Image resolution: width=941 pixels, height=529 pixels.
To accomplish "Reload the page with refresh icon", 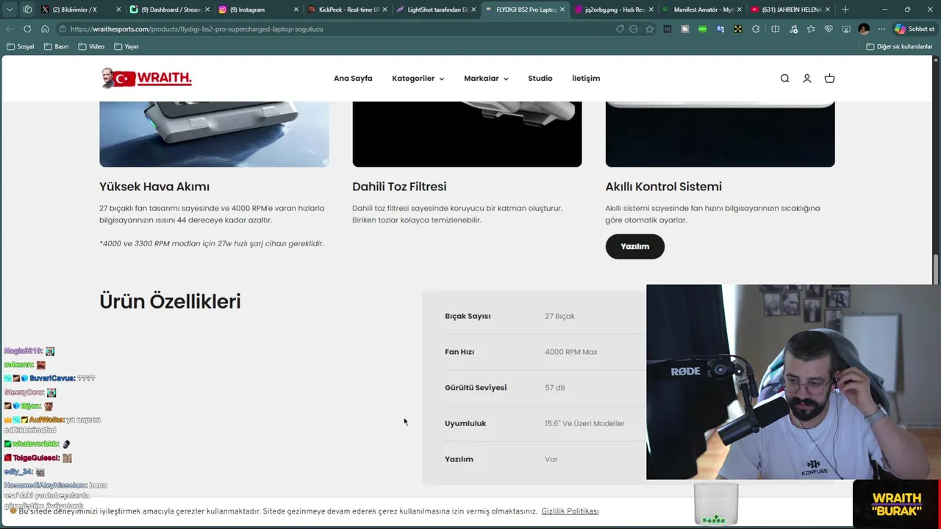I will coord(27,29).
